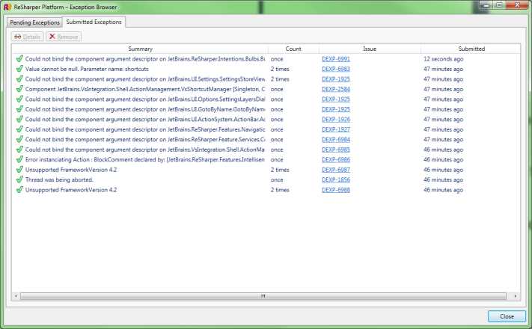Open issue link DEXP-6991
The image size is (532, 329).
coord(335,59)
